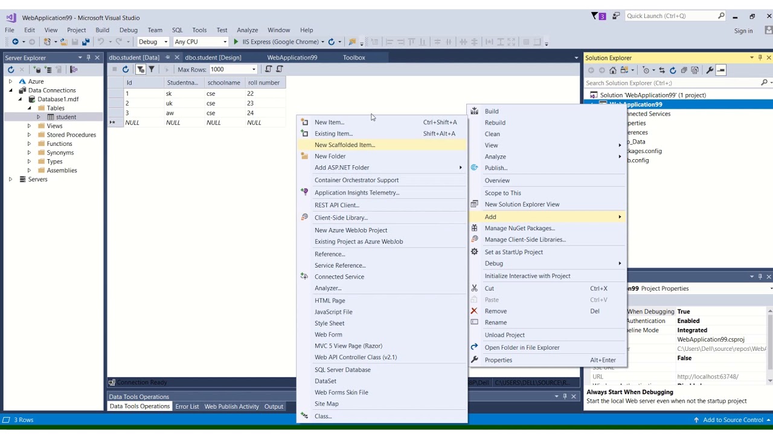
Task: Click the Undo toolbar icon
Action: [x=100, y=42]
